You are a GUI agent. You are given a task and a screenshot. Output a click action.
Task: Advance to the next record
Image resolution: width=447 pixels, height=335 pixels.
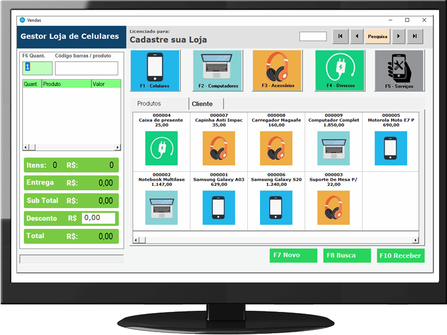(x=399, y=36)
